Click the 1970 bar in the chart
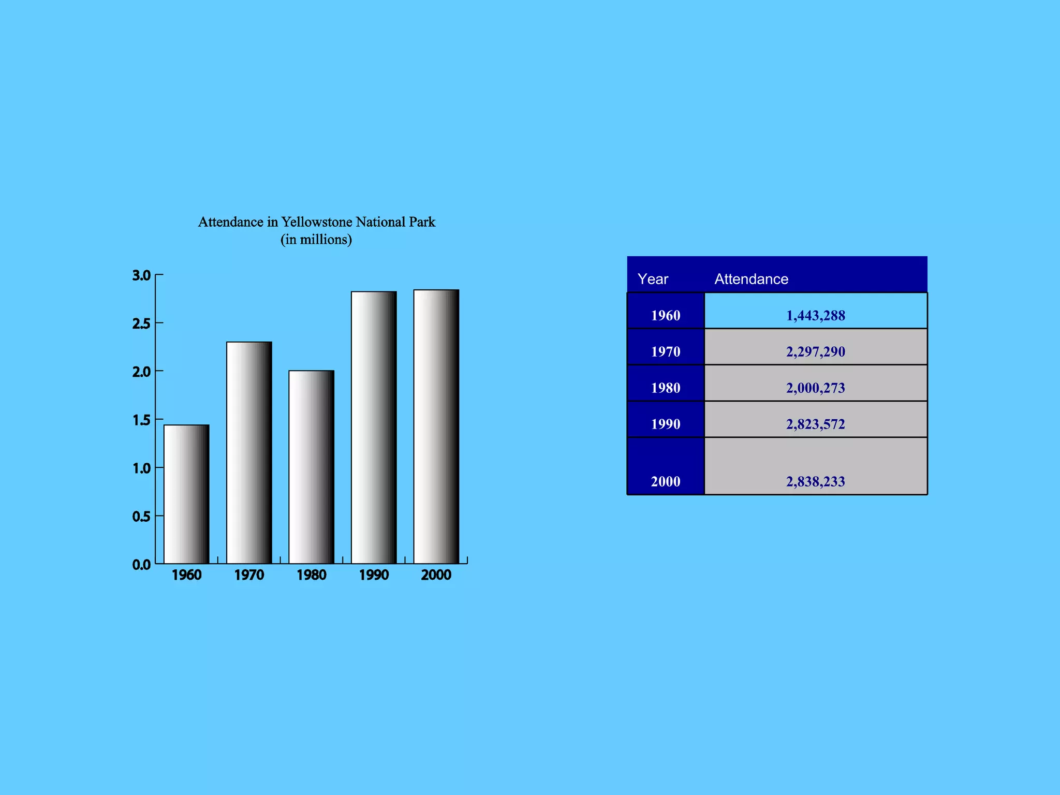Screen dimensions: 1060x795 249,453
